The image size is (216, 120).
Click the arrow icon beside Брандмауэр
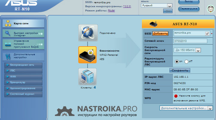tap(8, 82)
